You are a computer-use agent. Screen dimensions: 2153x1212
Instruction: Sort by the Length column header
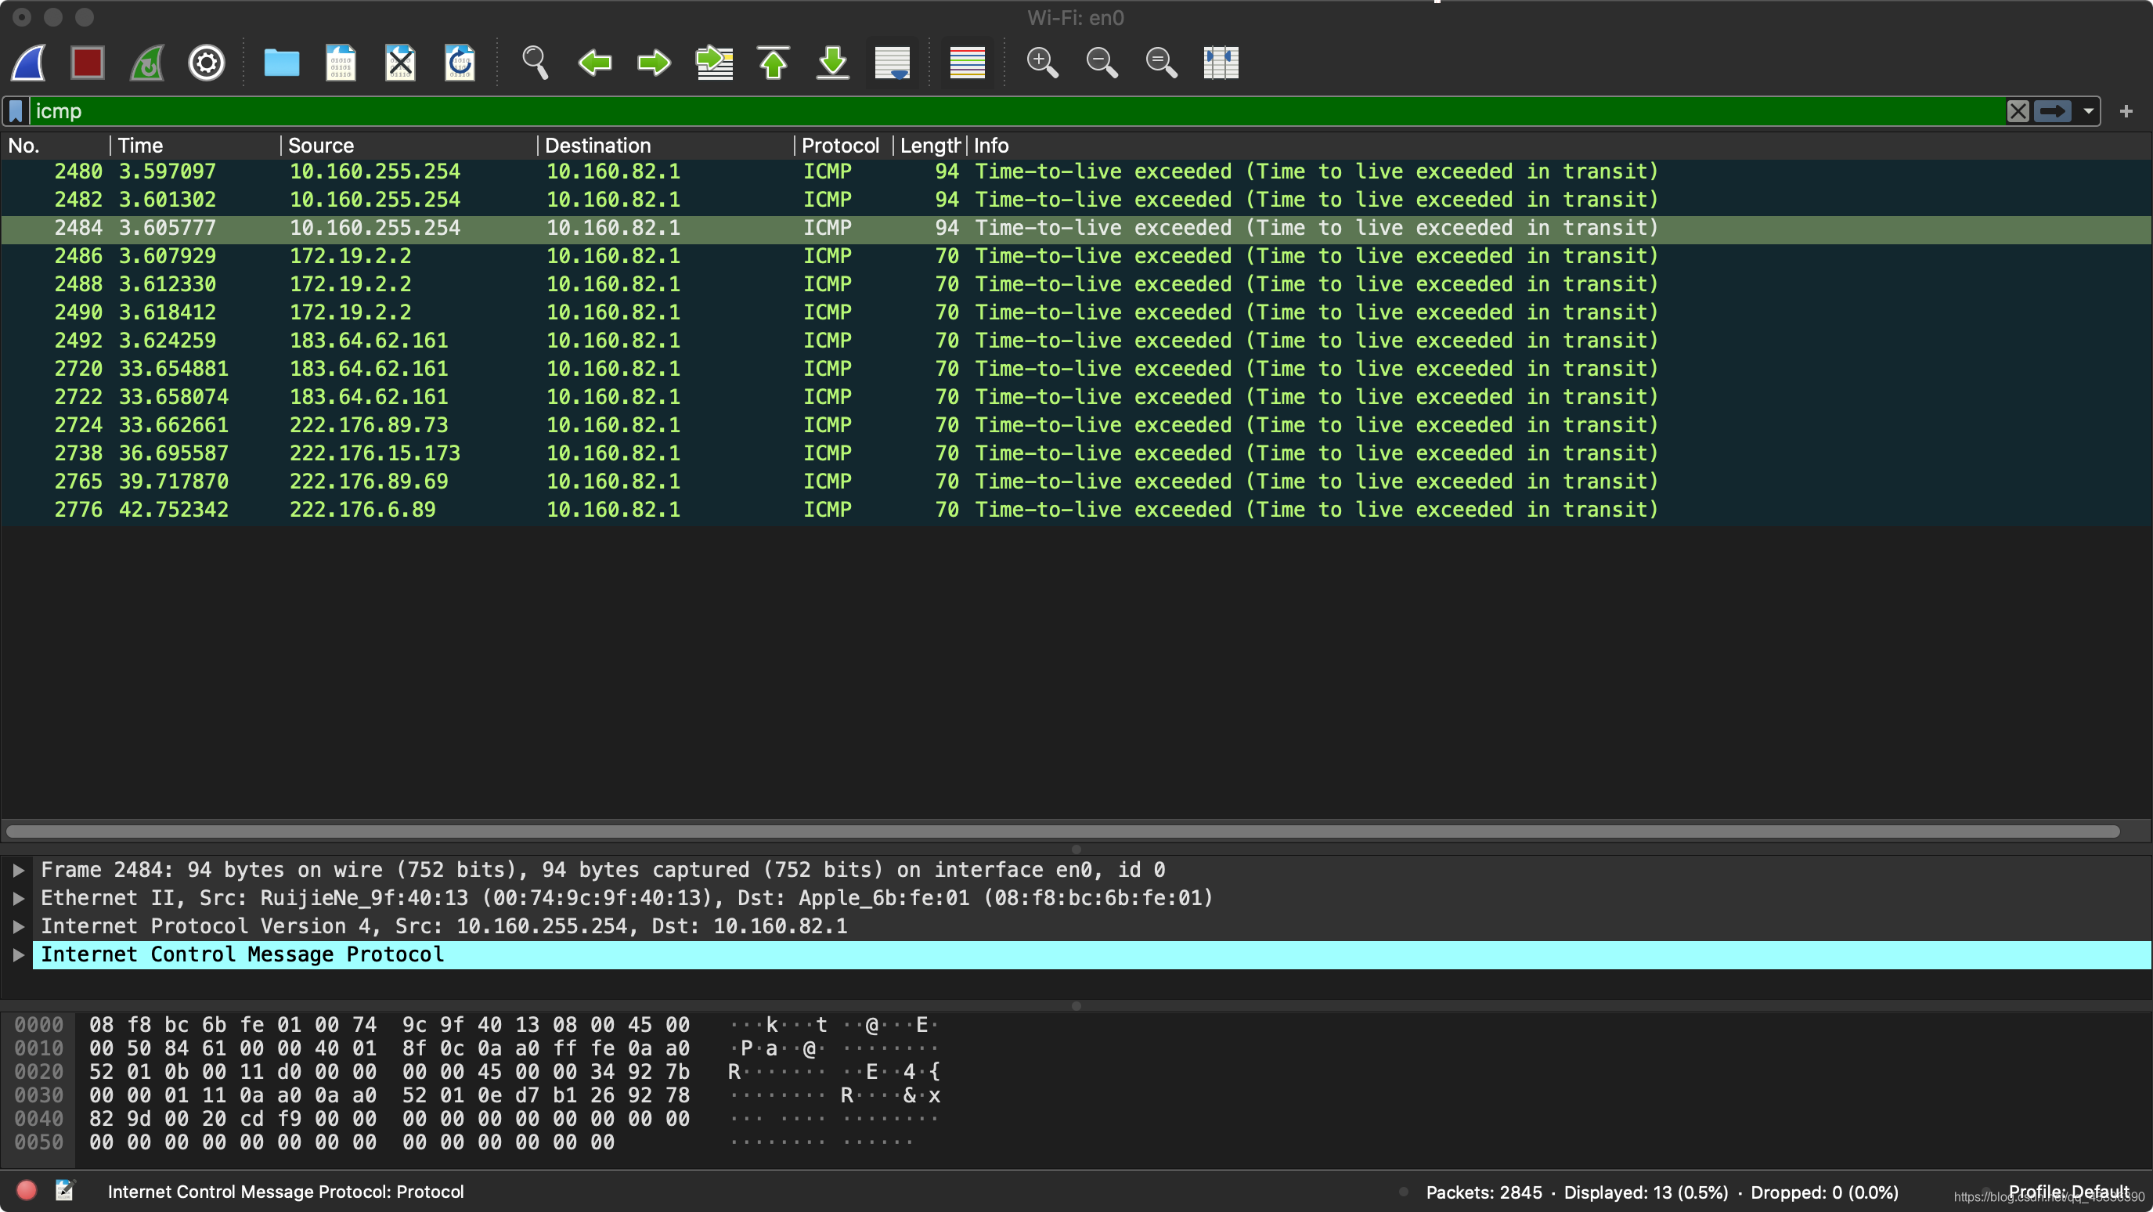click(x=930, y=146)
